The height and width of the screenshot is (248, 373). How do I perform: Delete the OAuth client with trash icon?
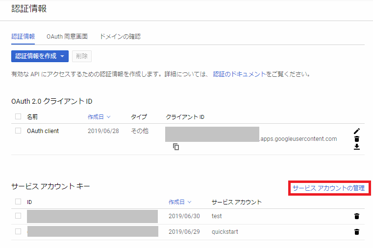tap(357, 139)
